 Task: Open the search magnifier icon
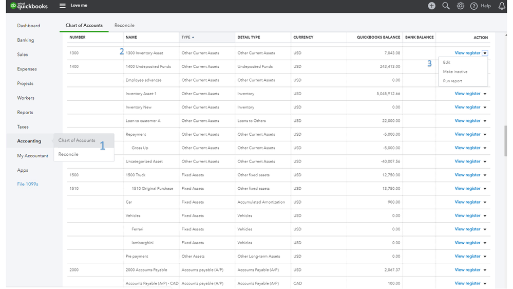(x=446, y=6)
